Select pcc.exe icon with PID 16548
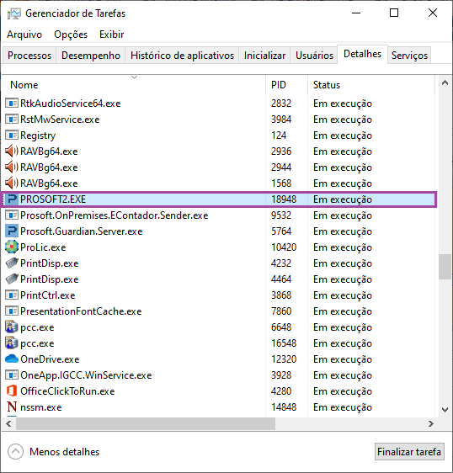The width and height of the screenshot is (453, 473). pyautogui.click(x=12, y=343)
